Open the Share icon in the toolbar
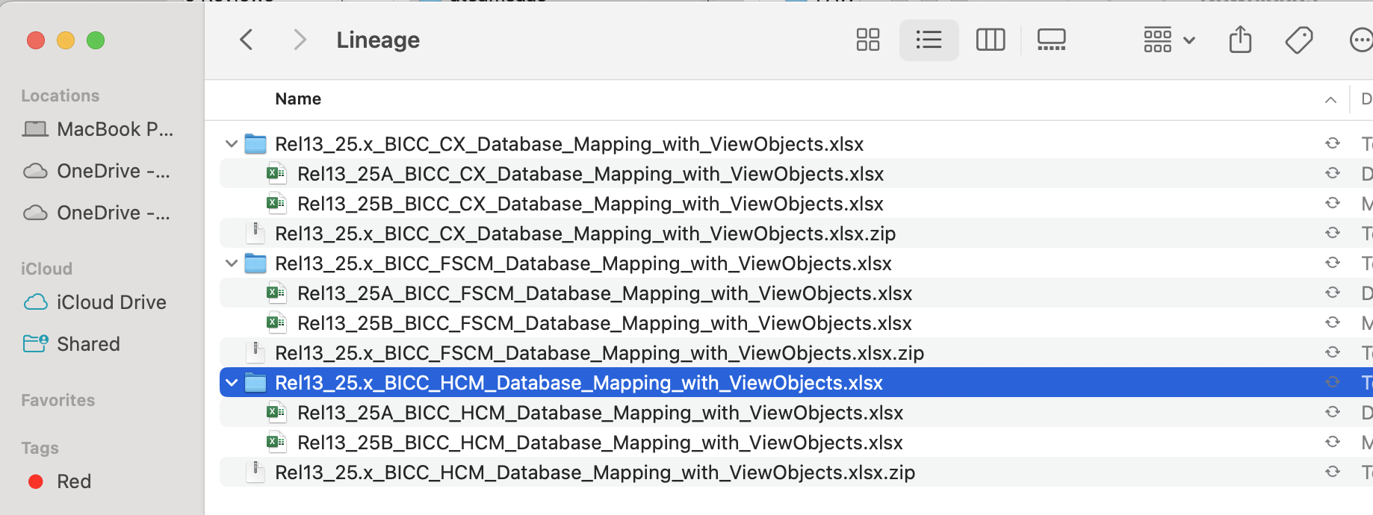This screenshot has width=1373, height=515. coord(1240,40)
